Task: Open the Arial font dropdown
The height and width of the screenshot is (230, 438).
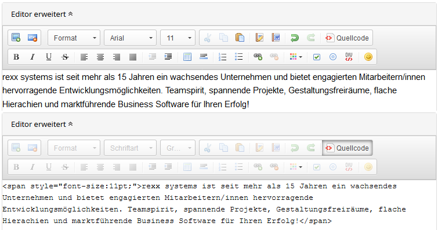Action: 130,38
